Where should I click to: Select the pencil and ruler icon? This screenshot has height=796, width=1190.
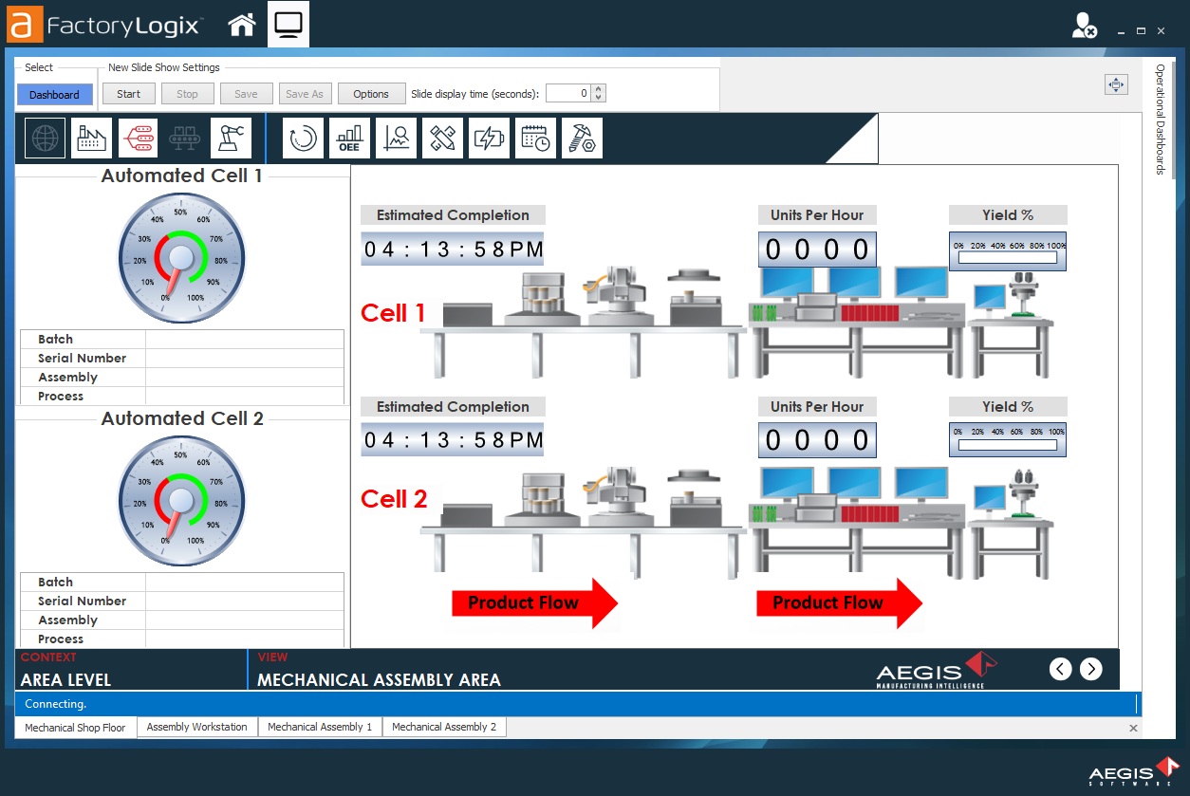(x=442, y=139)
